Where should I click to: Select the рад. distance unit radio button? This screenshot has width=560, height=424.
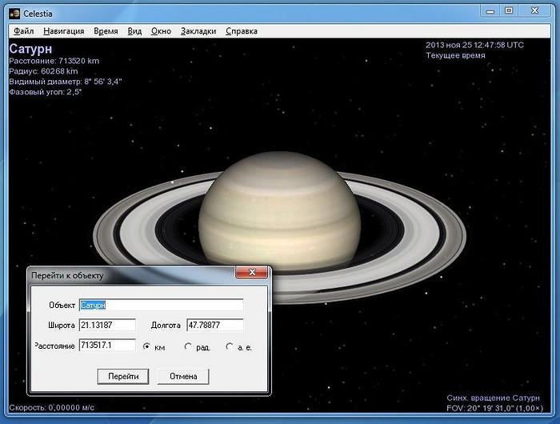point(189,346)
